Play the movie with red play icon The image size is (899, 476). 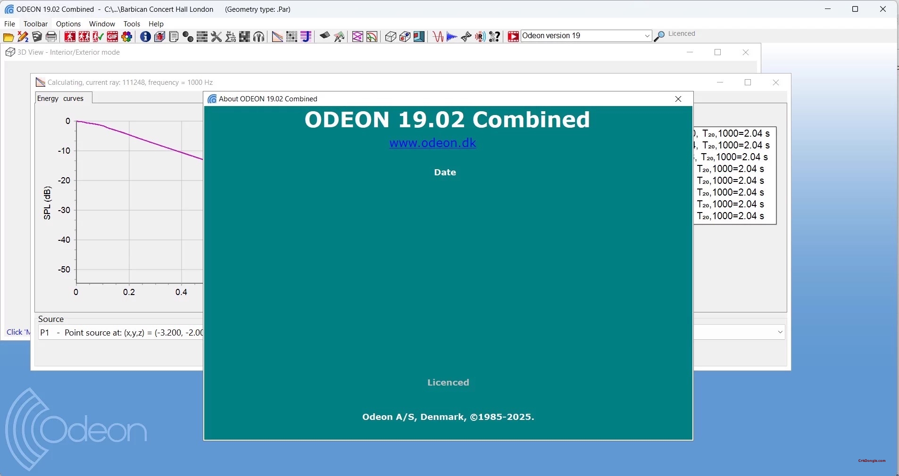(514, 37)
